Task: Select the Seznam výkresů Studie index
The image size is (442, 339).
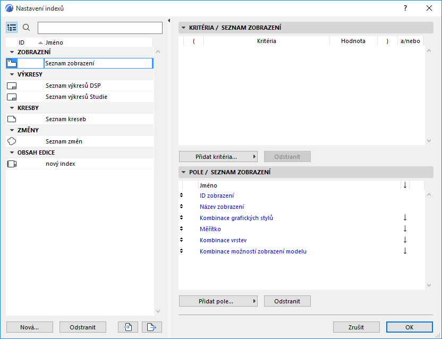Action: click(x=76, y=97)
